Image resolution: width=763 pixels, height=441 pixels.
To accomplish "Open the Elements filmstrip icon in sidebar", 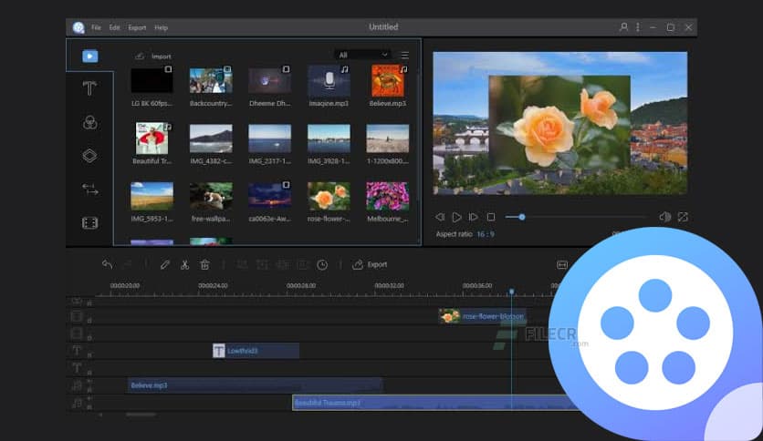I will coord(90,223).
